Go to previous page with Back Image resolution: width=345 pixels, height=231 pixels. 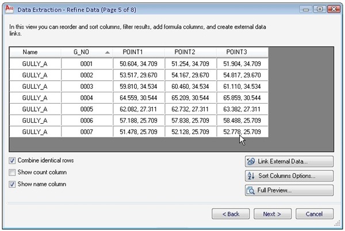pos(231,214)
